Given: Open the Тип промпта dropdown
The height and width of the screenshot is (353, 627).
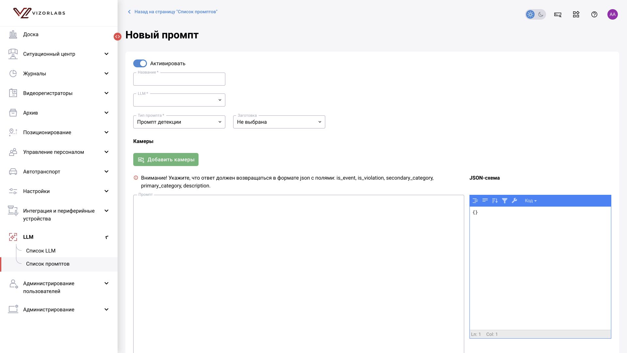Looking at the screenshot, I should 179,122.
